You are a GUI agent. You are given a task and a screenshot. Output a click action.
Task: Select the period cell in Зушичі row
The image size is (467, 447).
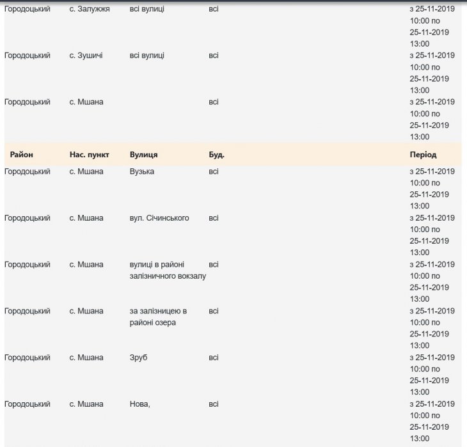pyautogui.click(x=432, y=73)
